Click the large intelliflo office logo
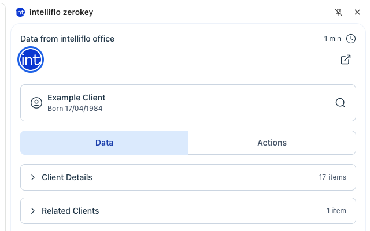The image size is (370, 231). tap(31, 59)
